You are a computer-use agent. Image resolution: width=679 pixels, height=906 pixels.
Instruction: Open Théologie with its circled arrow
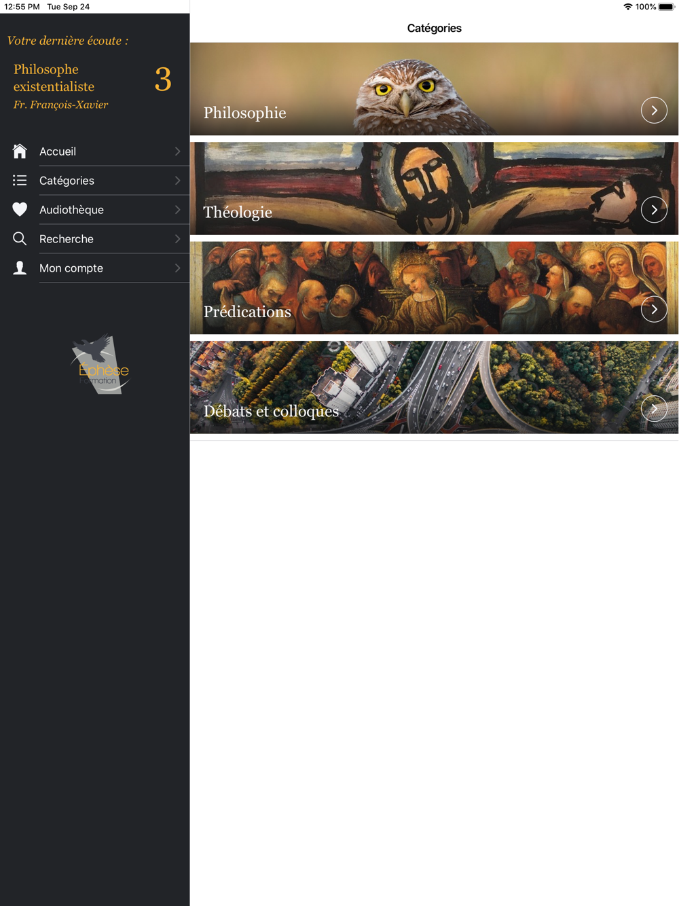coord(654,210)
